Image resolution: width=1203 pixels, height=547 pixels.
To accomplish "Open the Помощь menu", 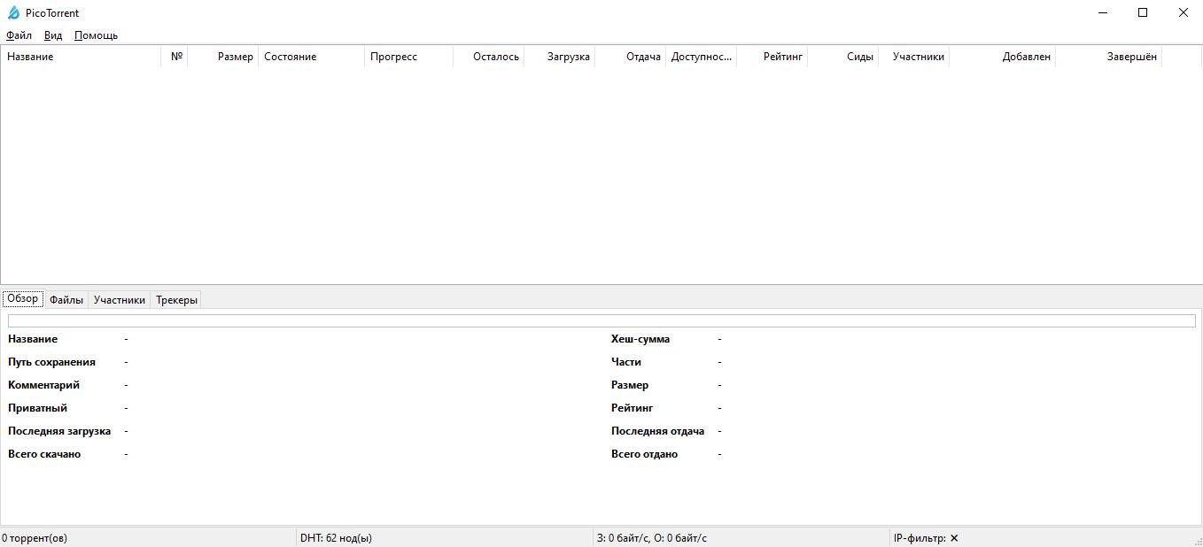I will click(96, 35).
